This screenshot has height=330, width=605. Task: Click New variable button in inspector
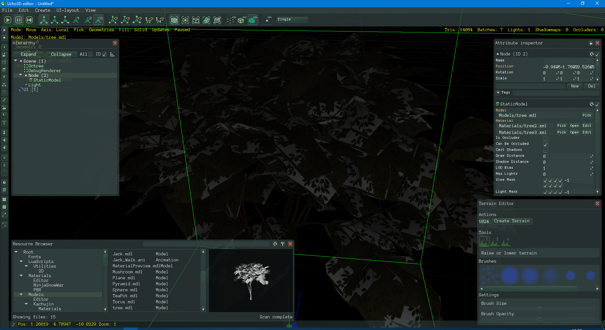pos(575,86)
